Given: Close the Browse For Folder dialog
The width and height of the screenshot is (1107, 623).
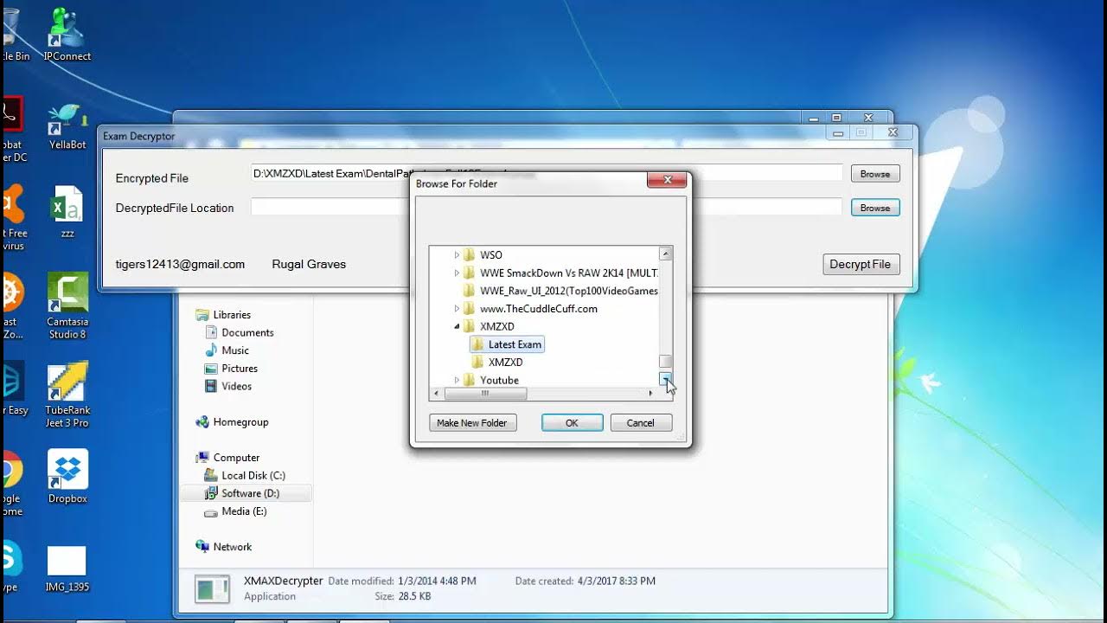Looking at the screenshot, I should 668,180.
